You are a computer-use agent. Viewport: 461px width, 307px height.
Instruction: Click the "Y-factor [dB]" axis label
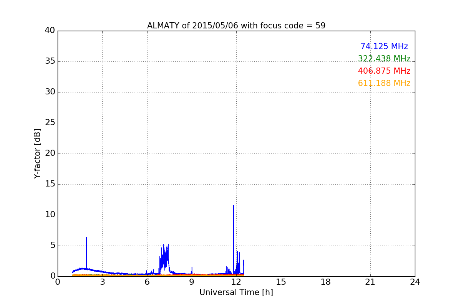[37, 153]
